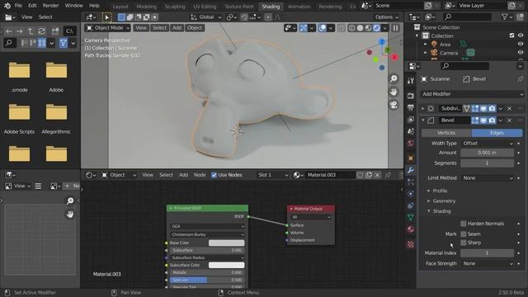Toggle Bevel modifier render camera visibility
The height and width of the screenshot is (297, 528).
coord(492,120)
